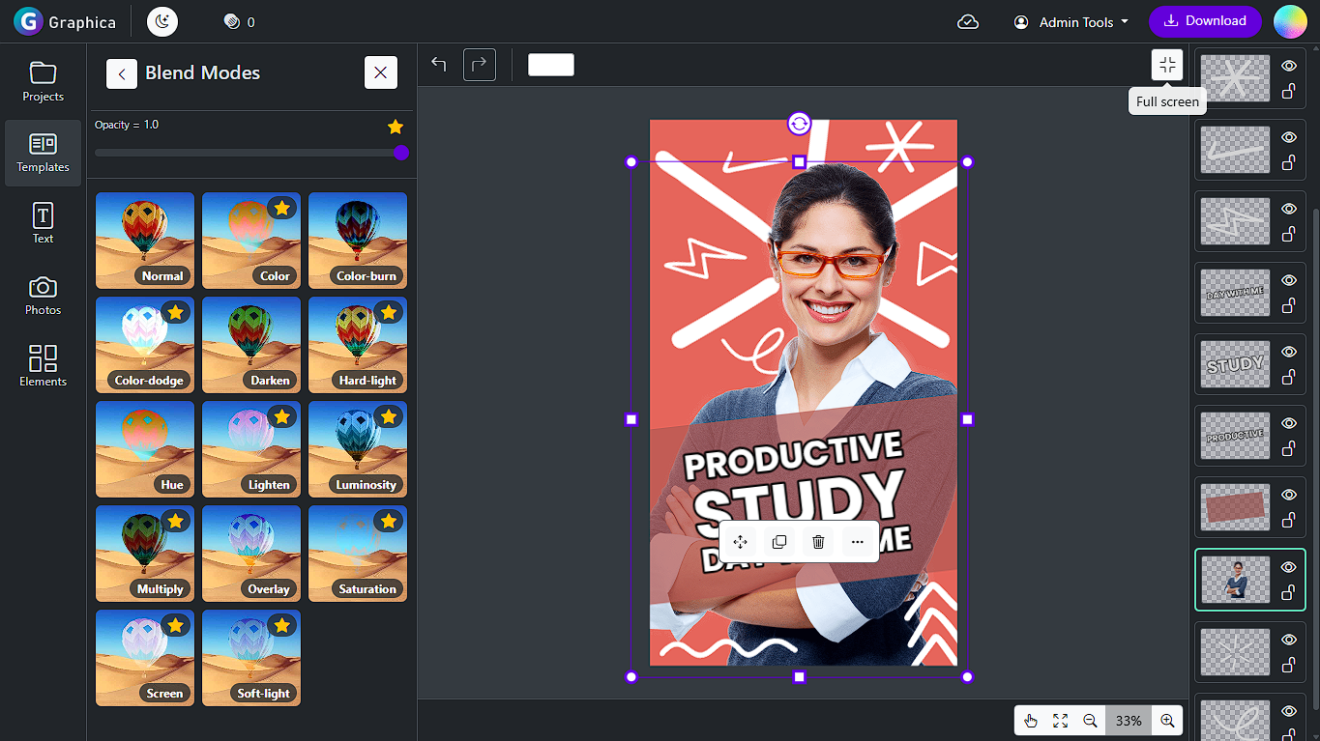Apply the Multiply blend mode
This screenshot has width=1320, height=741.
(x=145, y=554)
